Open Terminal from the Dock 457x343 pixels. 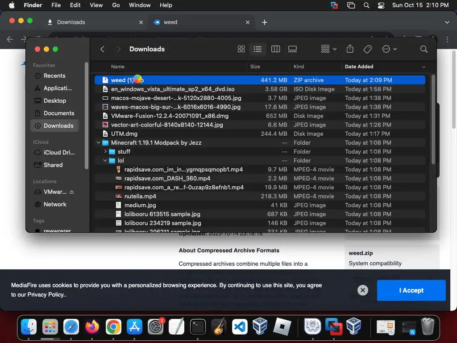pos(198,326)
